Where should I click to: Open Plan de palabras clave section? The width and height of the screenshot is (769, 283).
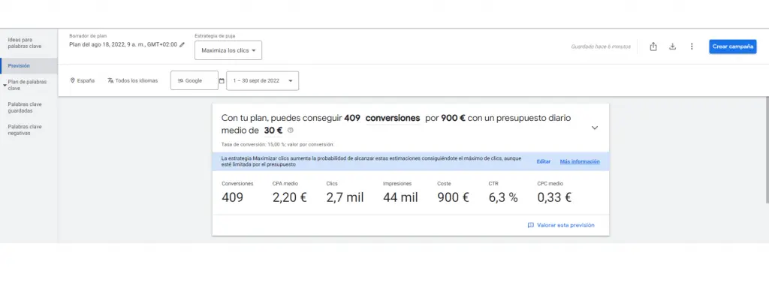tap(27, 86)
